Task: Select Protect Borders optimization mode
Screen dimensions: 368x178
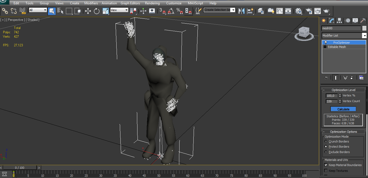Action: click(x=326, y=147)
